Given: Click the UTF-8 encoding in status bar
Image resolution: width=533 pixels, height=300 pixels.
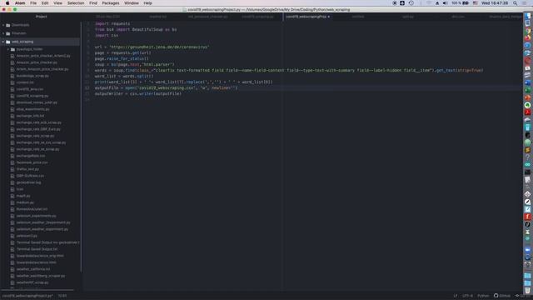Looking at the screenshot, I should tap(467, 296).
